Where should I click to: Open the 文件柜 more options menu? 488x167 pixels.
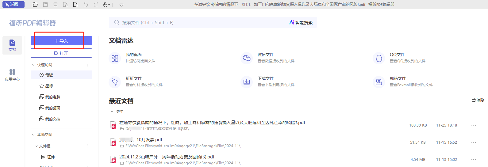[87, 146]
